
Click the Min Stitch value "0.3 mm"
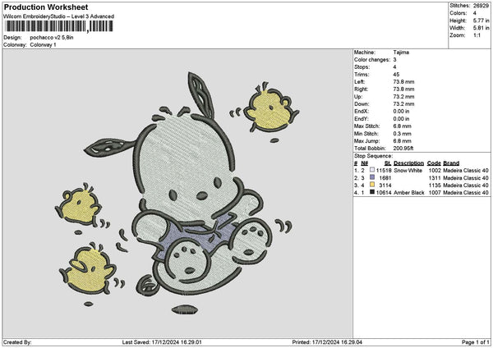402,134
